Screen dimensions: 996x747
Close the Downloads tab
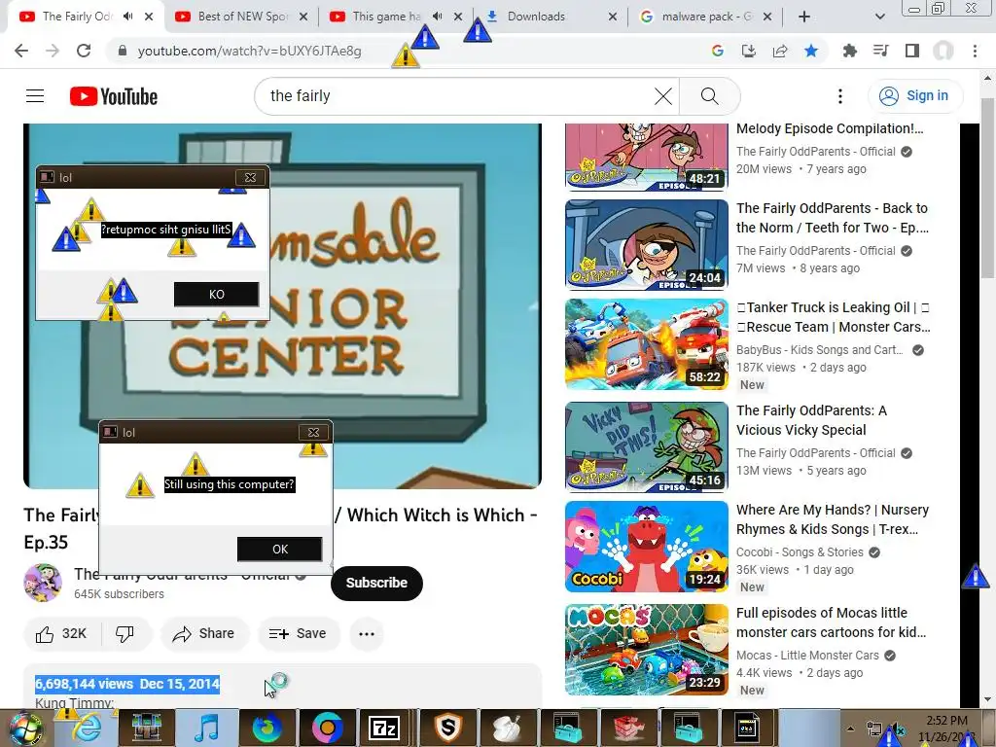point(613,17)
